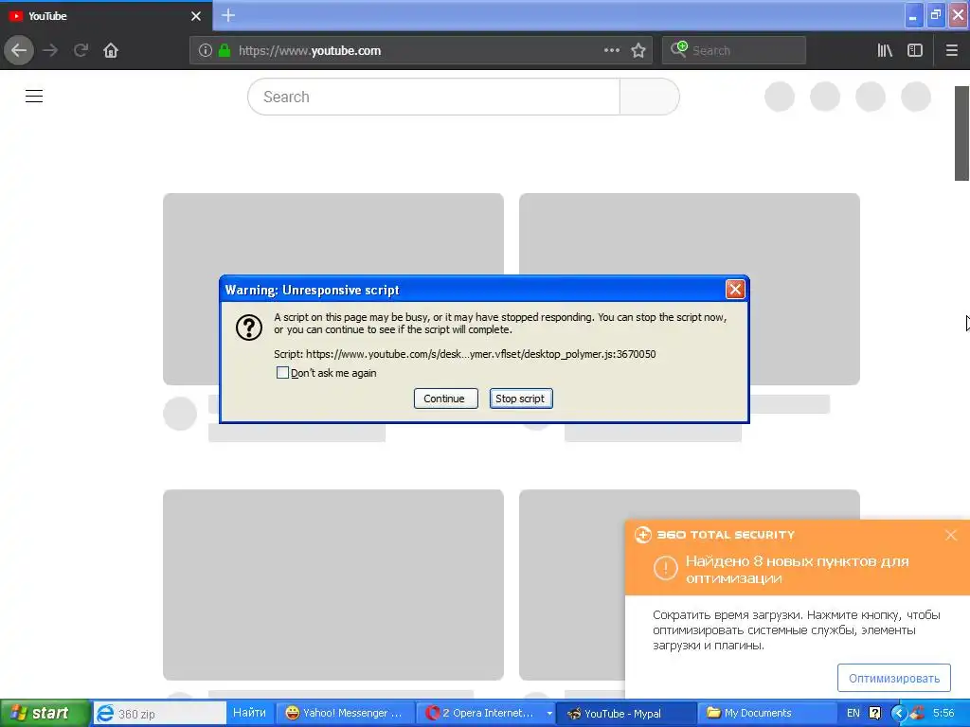Click the help question mark tray icon
Screen dimensions: 970x727
(x=874, y=714)
